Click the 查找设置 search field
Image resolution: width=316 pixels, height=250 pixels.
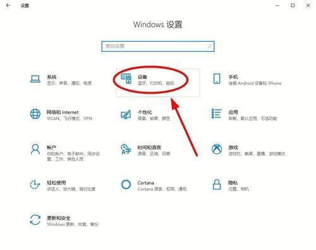(x=158, y=46)
